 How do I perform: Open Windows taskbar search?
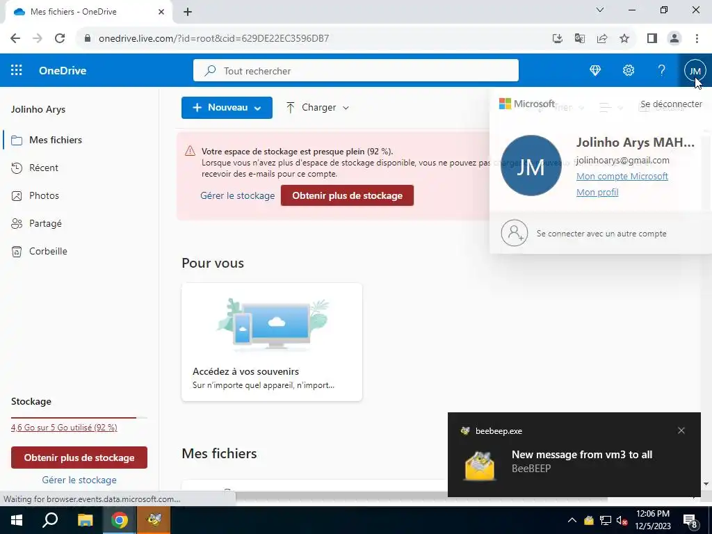50,520
